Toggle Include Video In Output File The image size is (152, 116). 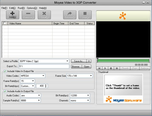[x=5, y=71]
